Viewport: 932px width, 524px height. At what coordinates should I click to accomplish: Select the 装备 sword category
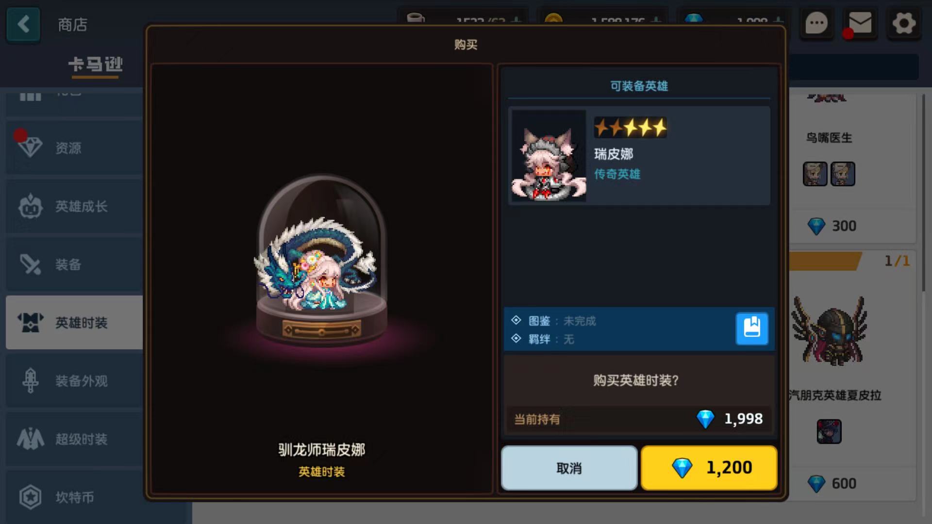coord(74,264)
